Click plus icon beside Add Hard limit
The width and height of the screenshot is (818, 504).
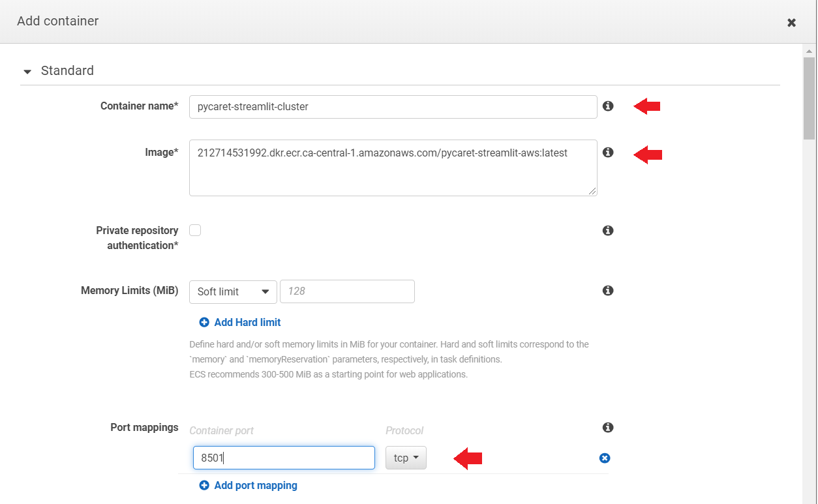coord(204,322)
